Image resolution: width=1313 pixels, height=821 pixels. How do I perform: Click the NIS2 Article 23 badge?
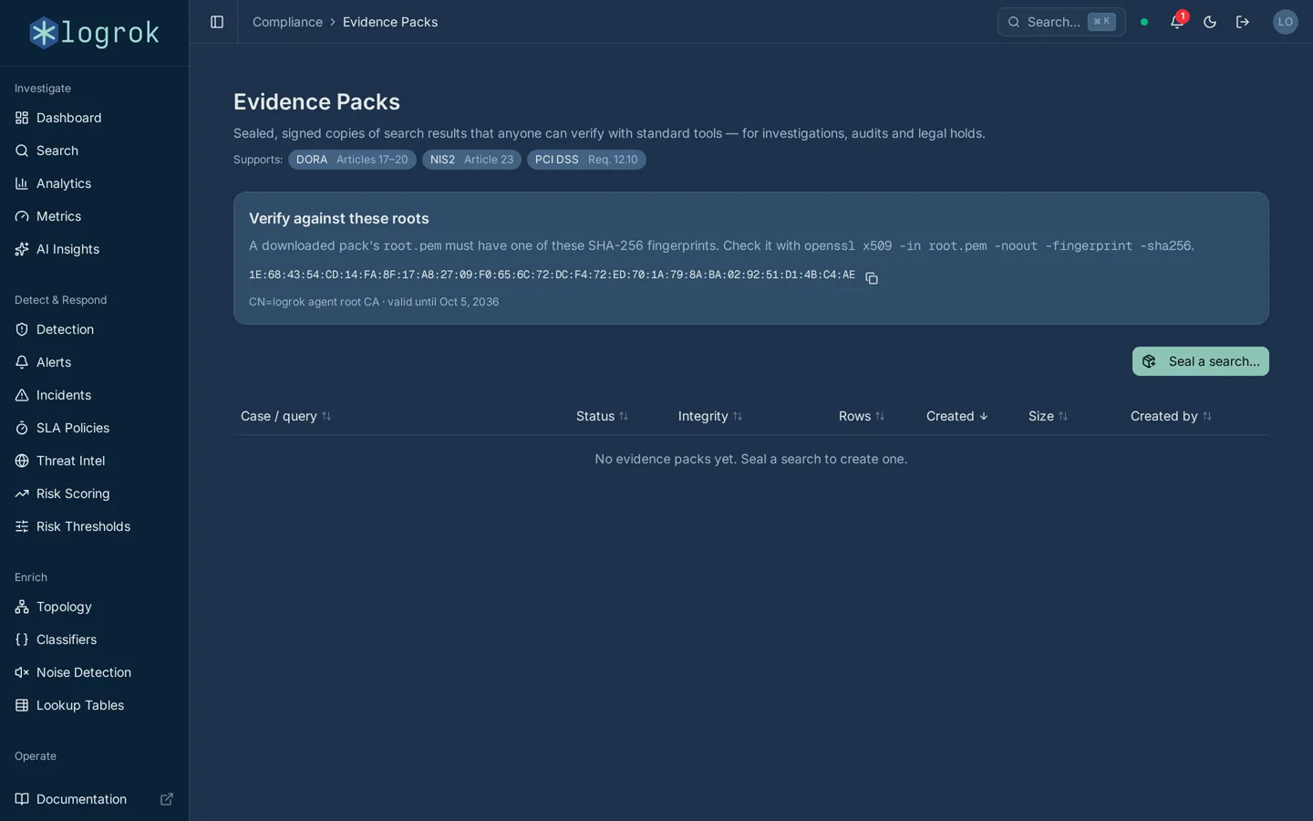tap(471, 160)
